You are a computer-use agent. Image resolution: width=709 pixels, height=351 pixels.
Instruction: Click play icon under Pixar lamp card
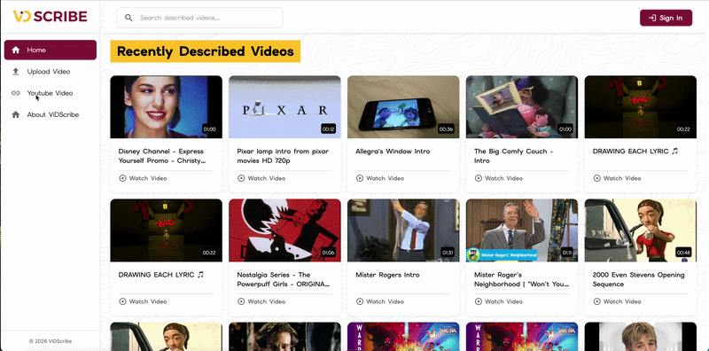[x=241, y=178]
